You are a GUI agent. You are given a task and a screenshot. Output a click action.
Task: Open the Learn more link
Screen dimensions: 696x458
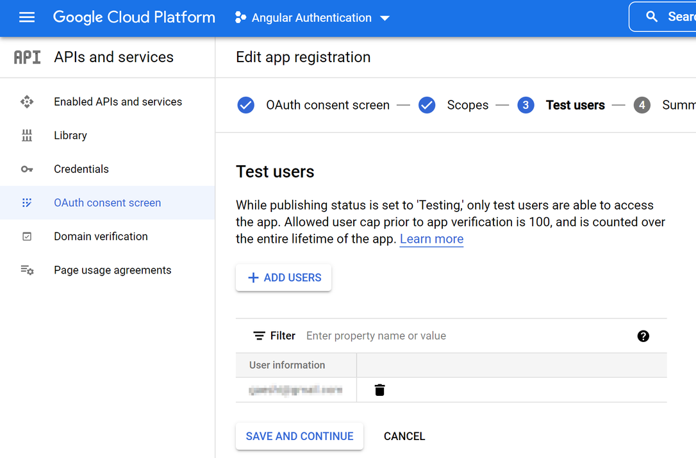point(431,239)
